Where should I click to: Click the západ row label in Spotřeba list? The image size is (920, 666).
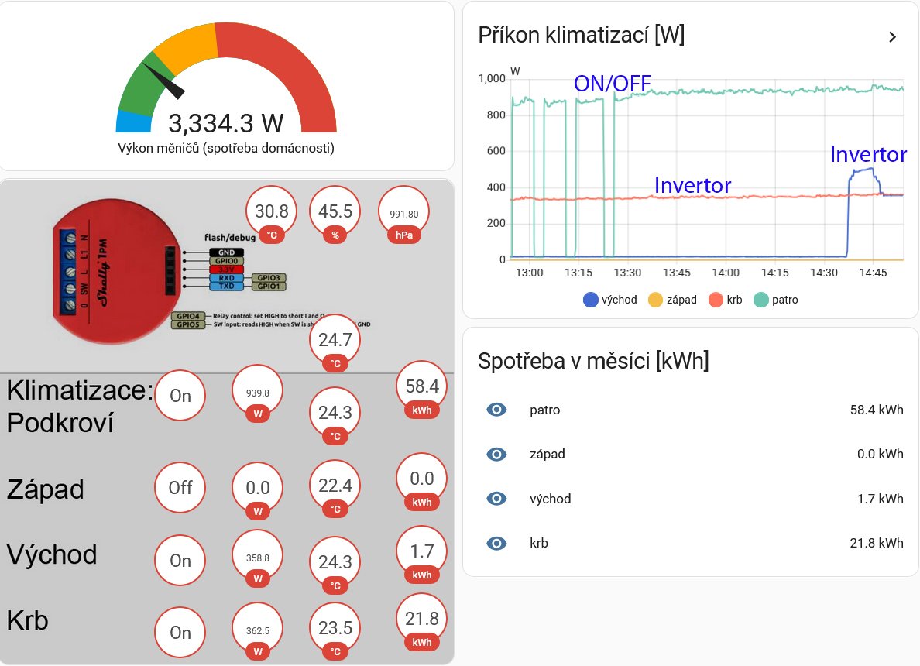(x=547, y=454)
